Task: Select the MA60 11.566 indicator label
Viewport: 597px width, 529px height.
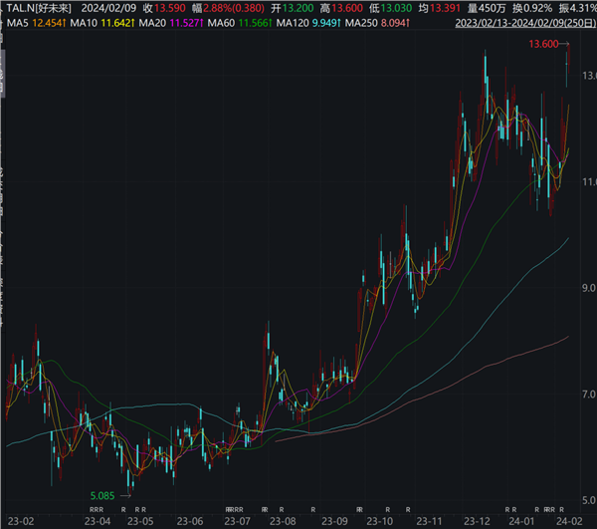Action: pyautogui.click(x=240, y=23)
